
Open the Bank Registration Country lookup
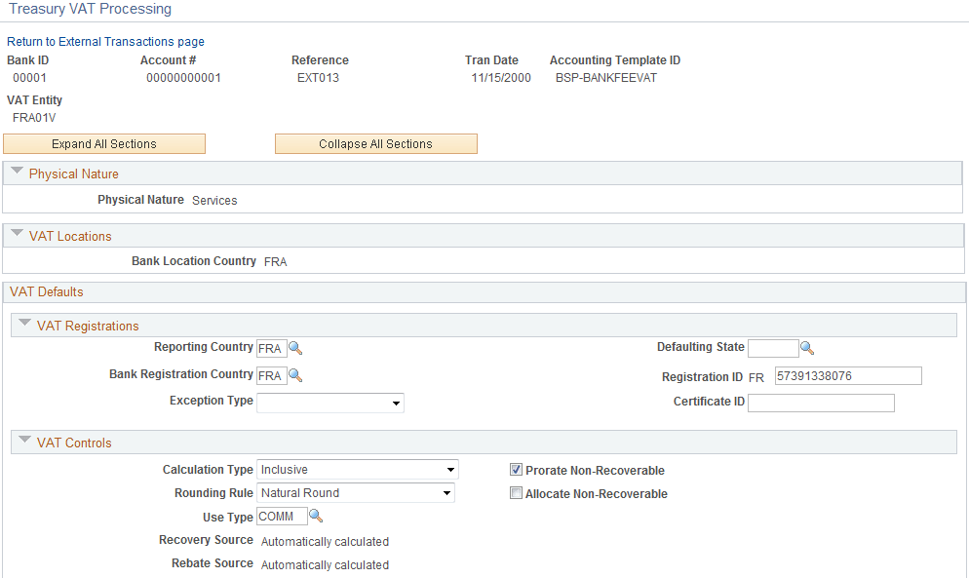click(295, 375)
